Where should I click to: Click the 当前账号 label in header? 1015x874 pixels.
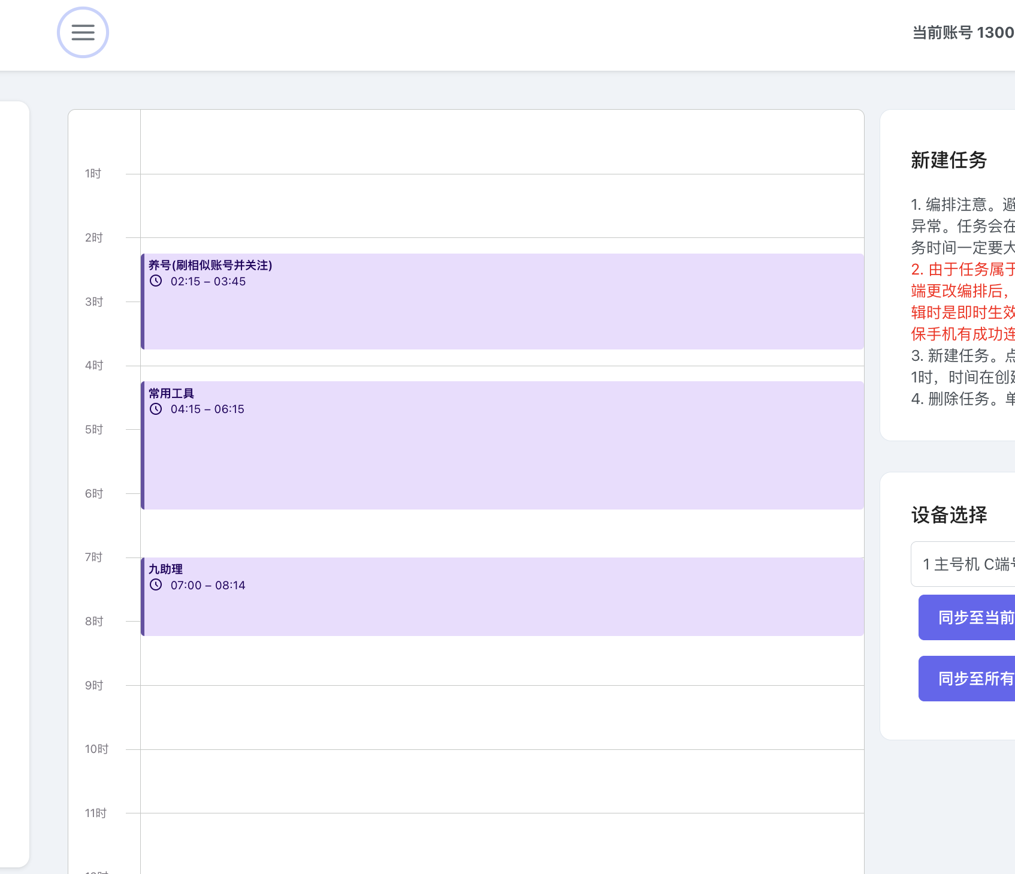pyautogui.click(x=942, y=32)
